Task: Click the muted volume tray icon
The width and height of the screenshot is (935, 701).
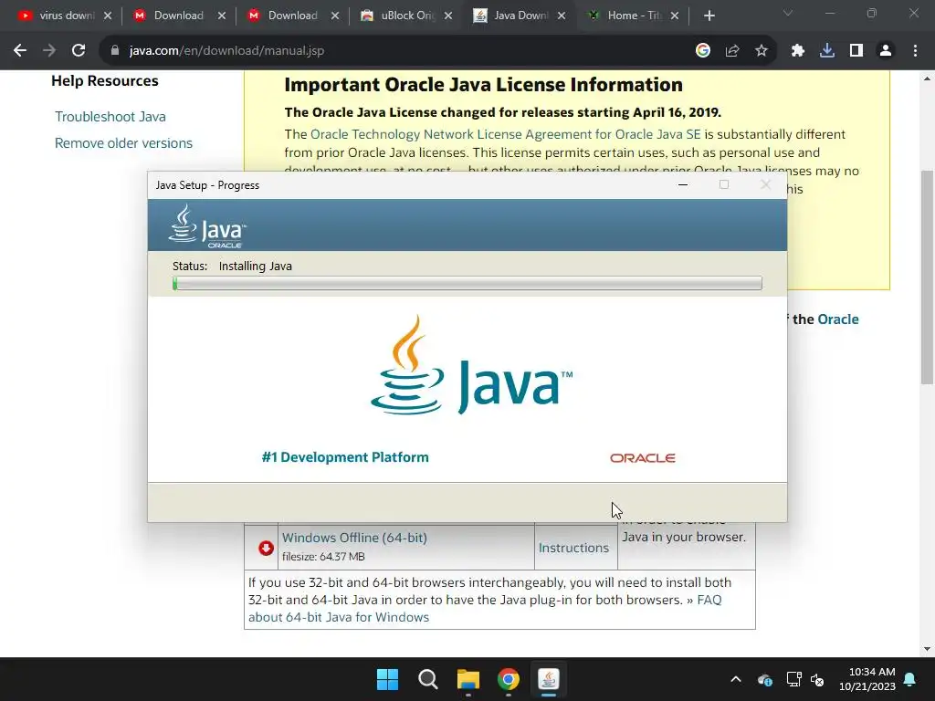Action: (817, 679)
